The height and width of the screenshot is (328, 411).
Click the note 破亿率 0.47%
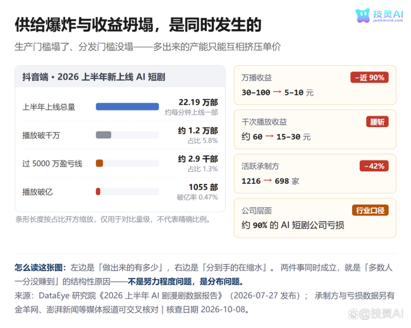197,197
